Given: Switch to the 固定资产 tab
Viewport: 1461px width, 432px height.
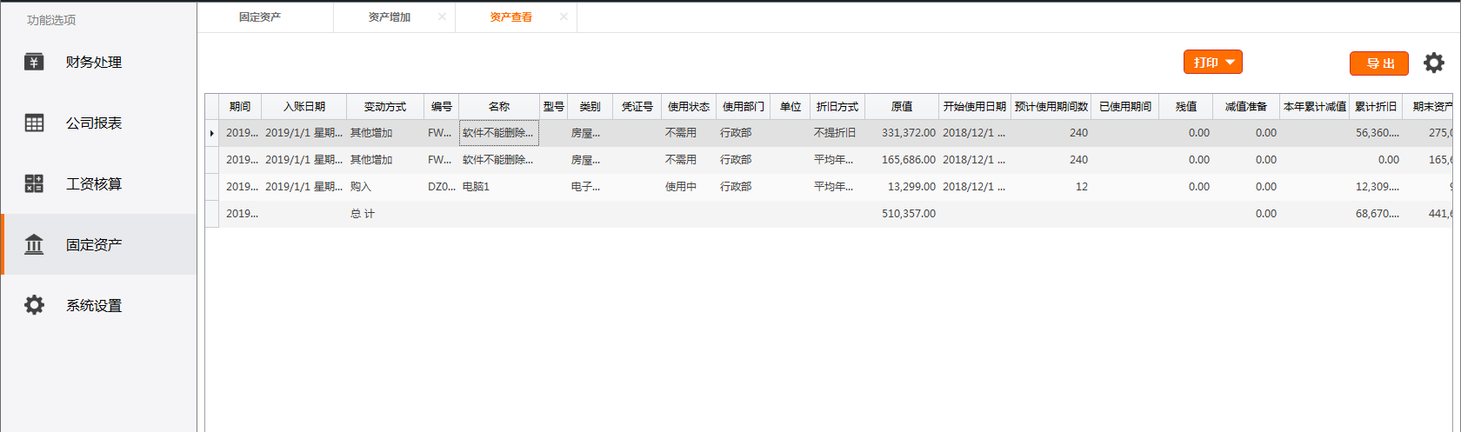Looking at the screenshot, I should click(260, 17).
